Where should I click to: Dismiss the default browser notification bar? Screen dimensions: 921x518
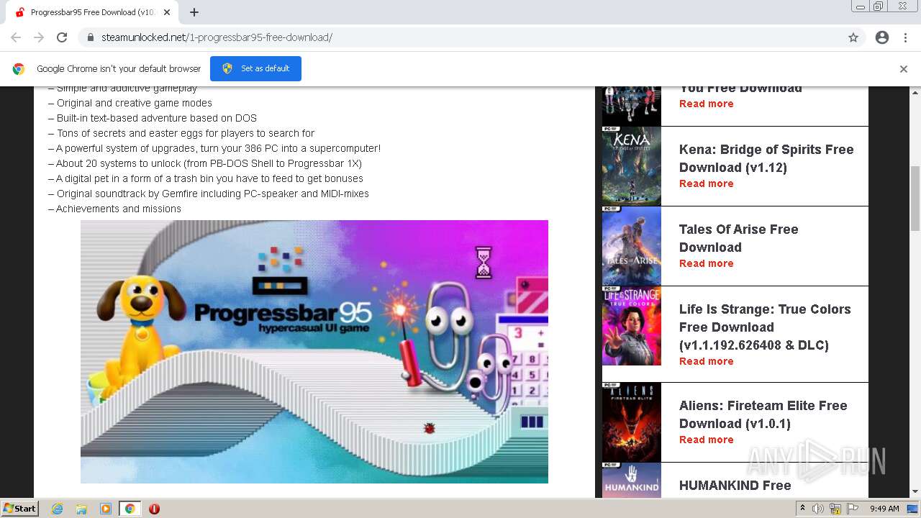click(904, 69)
